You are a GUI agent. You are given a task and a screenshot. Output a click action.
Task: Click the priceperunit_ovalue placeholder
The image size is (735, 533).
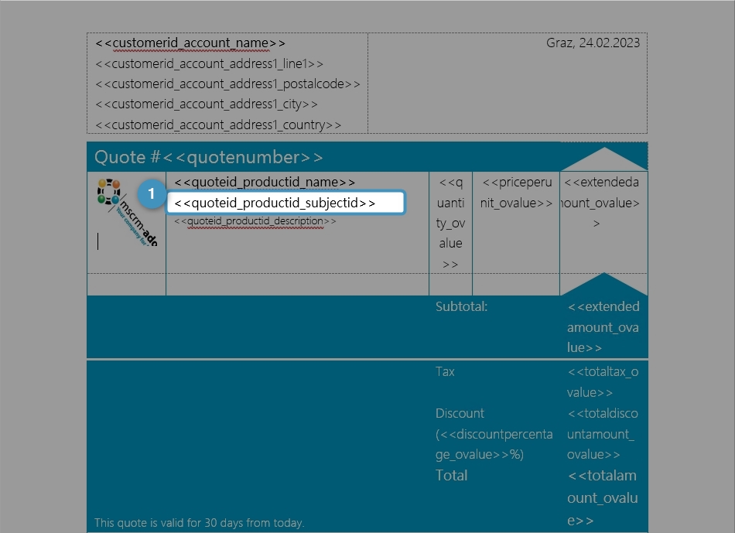pyautogui.click(x=517, y=192)
